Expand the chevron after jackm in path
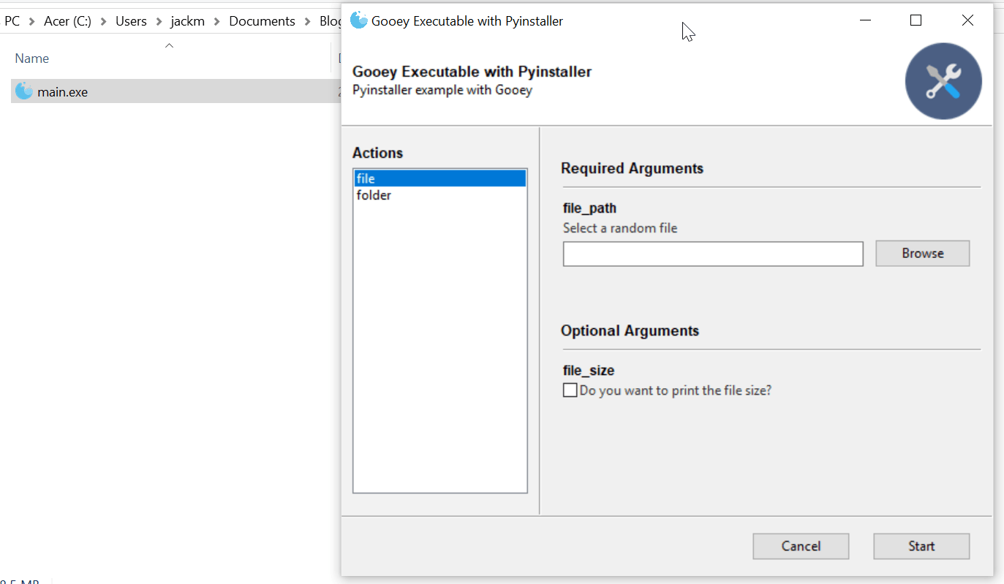 click(x=216, y=21)
